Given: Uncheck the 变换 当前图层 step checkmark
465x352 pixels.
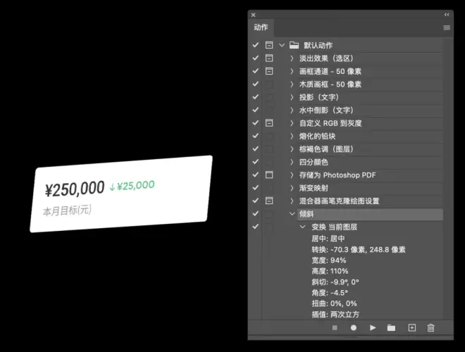Looking at the screenshot, I should pyautogui.click(x=255, y=227).
